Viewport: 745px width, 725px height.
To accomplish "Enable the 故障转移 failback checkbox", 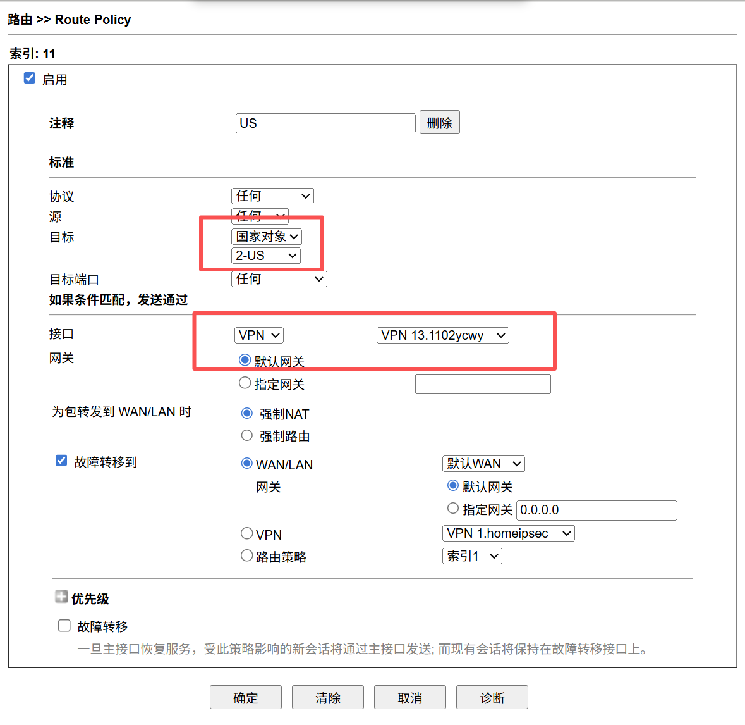I will coord(64,626).
